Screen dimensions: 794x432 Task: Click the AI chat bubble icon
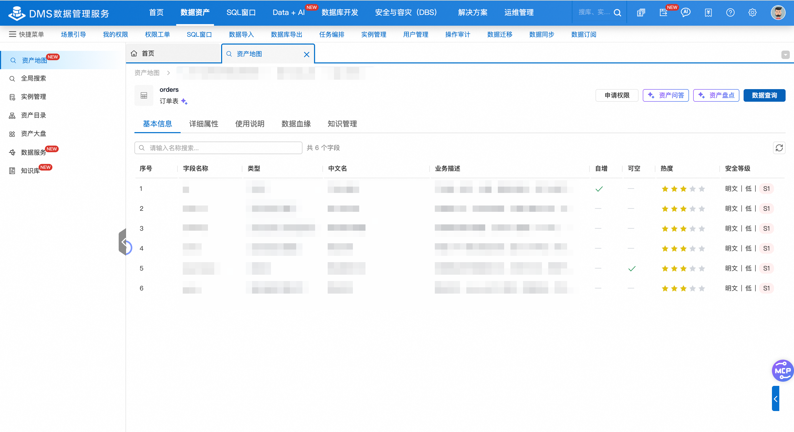tap(685, 13)
